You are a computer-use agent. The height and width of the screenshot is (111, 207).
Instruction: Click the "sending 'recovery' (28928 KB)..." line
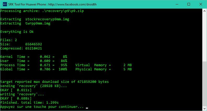coord(33,86)
